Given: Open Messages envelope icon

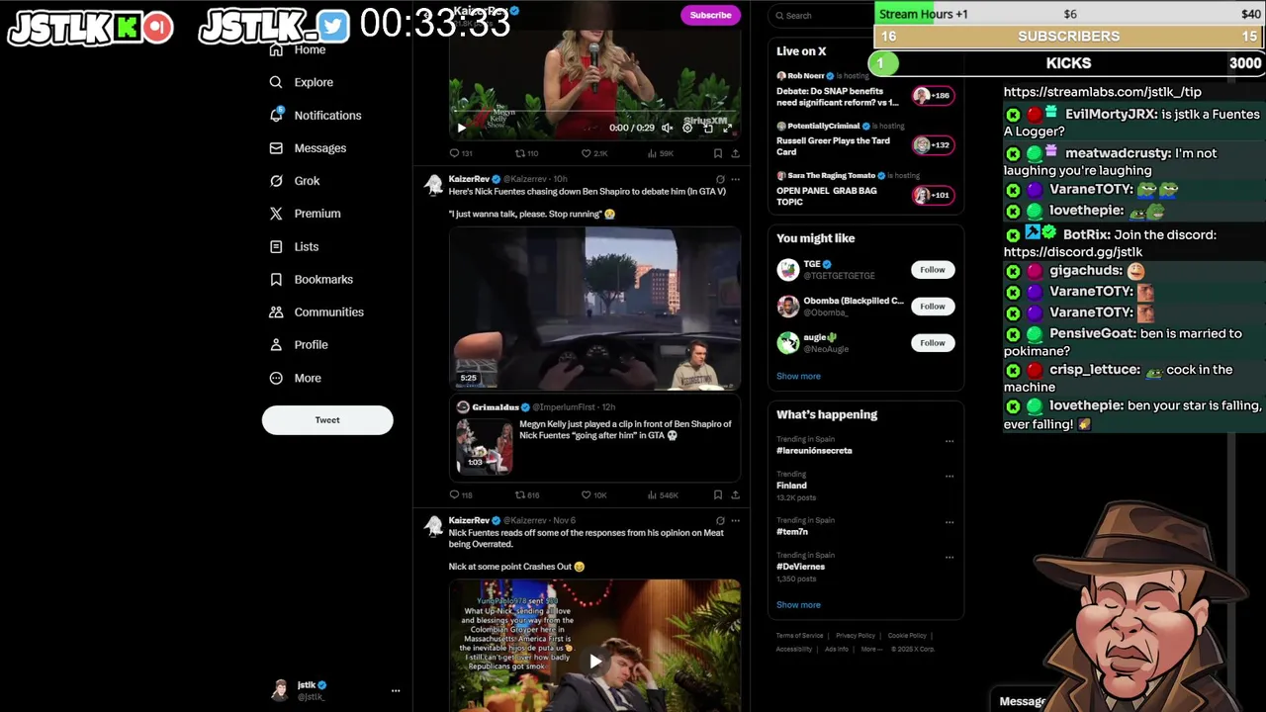Looking at the screenshot, I should pyautogui.click(x=276, y=148).
